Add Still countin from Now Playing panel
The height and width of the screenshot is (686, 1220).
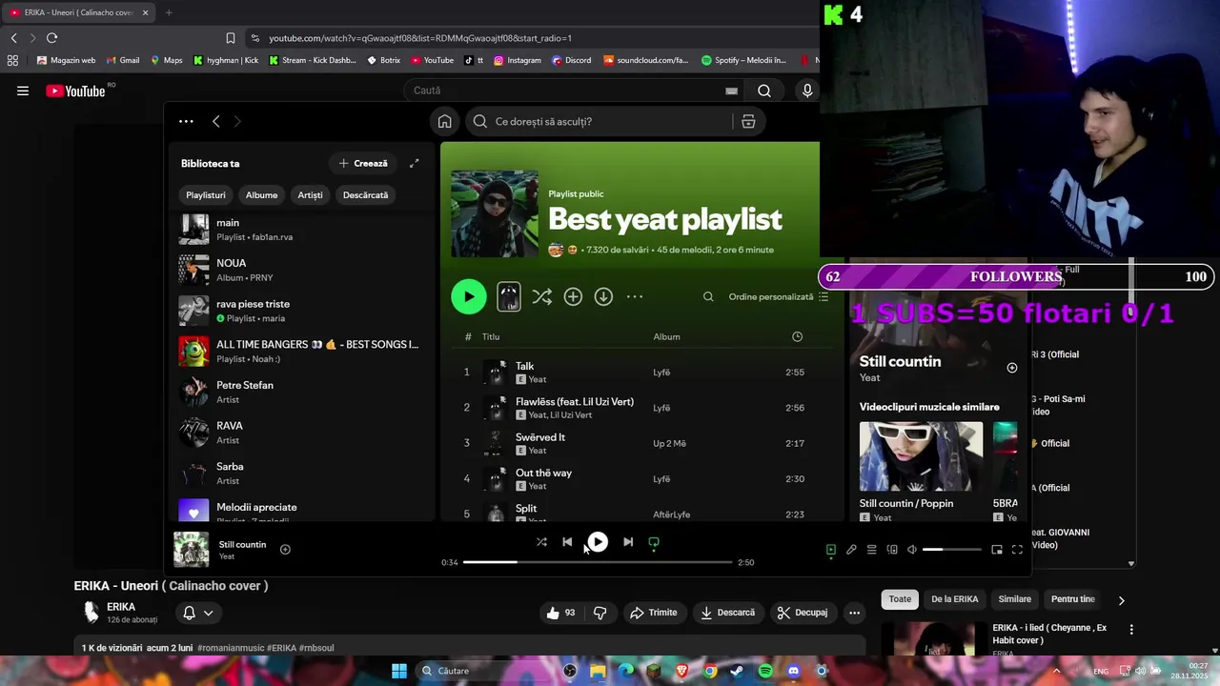click(x=1012, y=368)
